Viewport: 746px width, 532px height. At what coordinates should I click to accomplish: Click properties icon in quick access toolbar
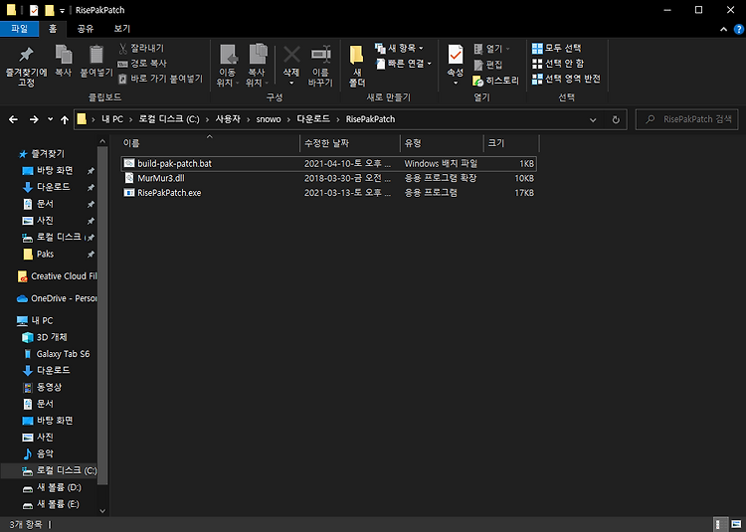click(x=34, y=10)
